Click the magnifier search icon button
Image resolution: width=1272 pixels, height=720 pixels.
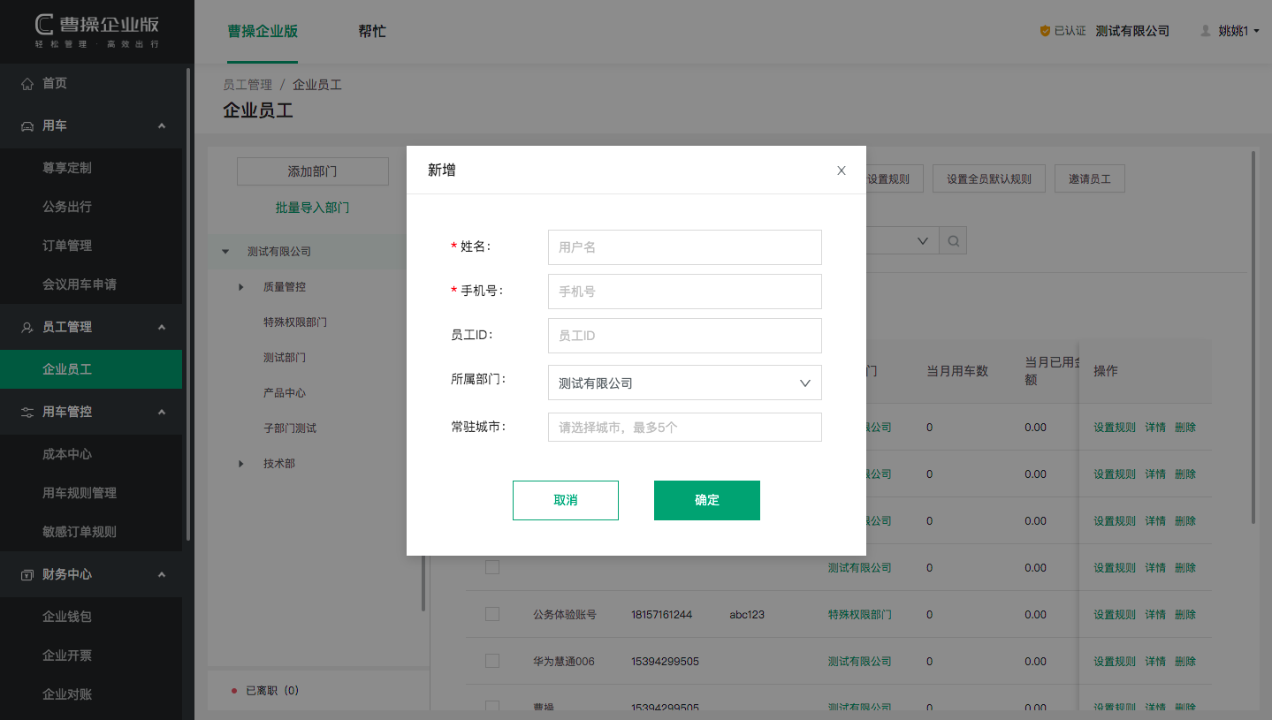click(953, 240)
